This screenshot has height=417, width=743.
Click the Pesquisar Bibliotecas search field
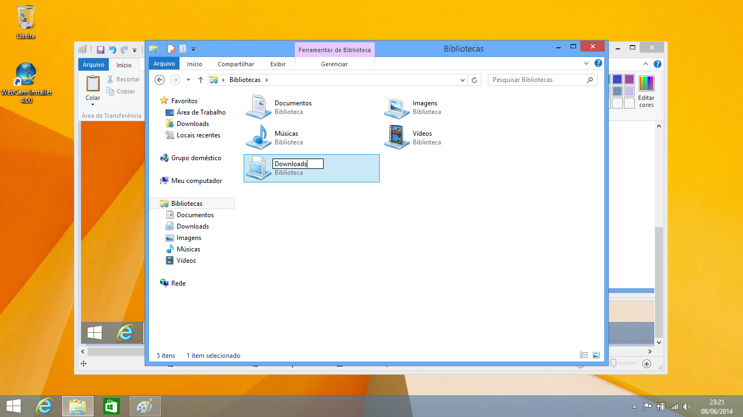(537, 80)
